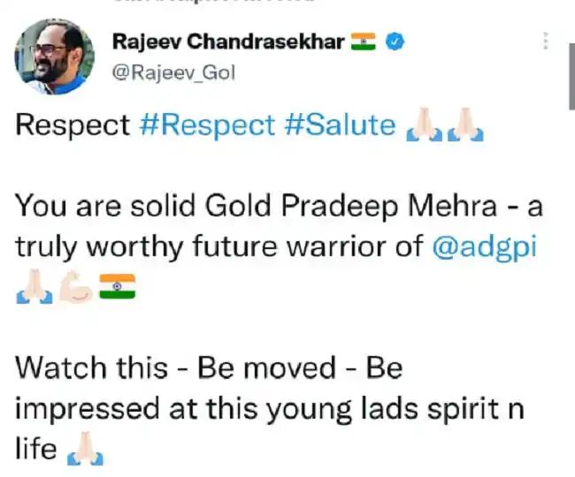Open the @adgpi mention
The image size is (575, 477).
click(x=484, y=248)
